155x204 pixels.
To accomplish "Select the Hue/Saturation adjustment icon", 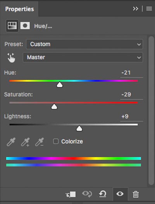I will click(x=12, y=26).
